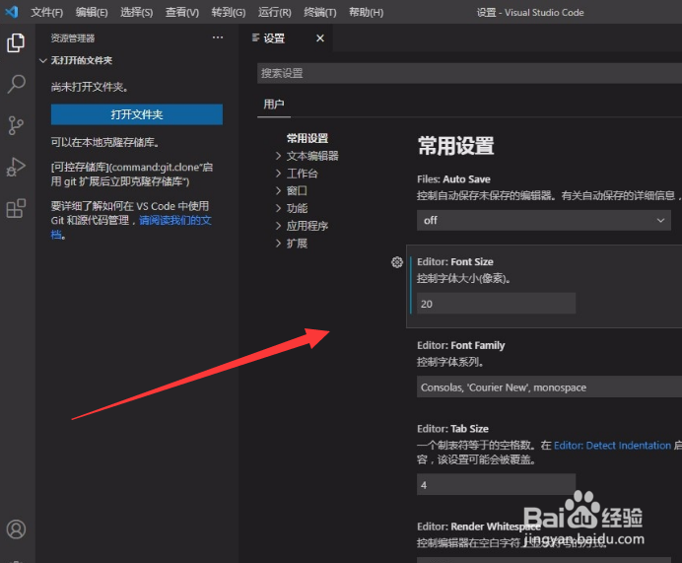Click the 常用设置 large heading
The width and height of the screenshot is (682, 563).
456,146
